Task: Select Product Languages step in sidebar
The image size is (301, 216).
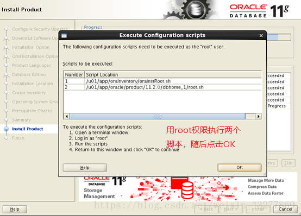Action: point(32,66)
